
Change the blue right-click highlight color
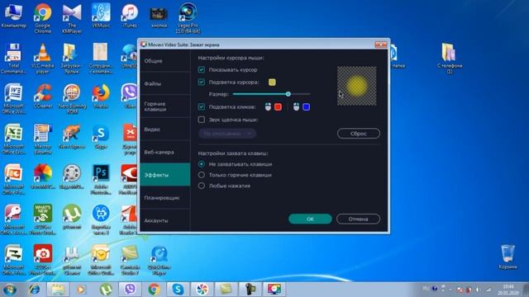[x=306, y=107]
